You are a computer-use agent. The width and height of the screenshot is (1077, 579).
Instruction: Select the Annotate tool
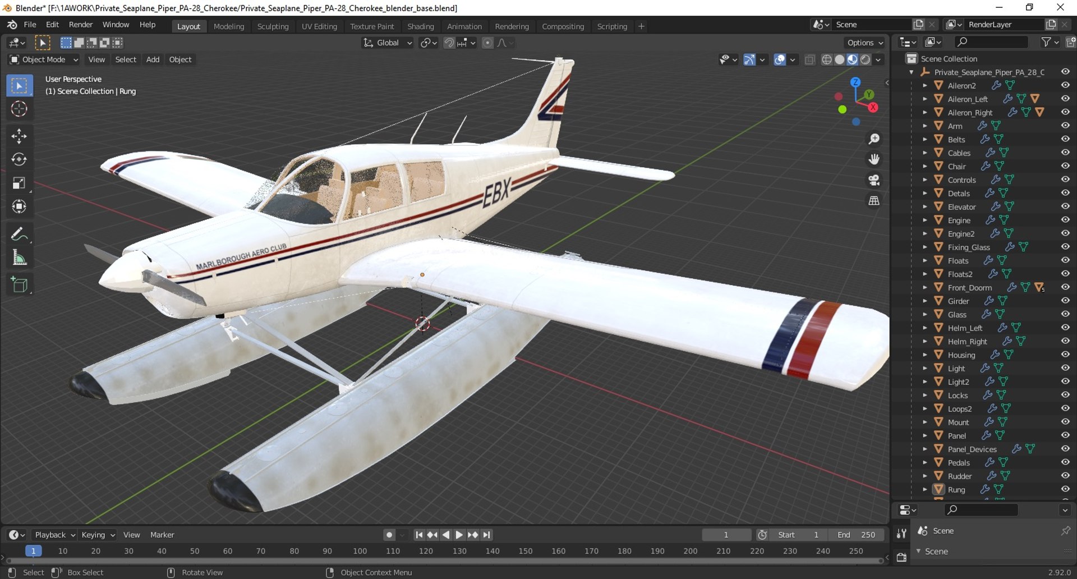click(x=19, y=234)
